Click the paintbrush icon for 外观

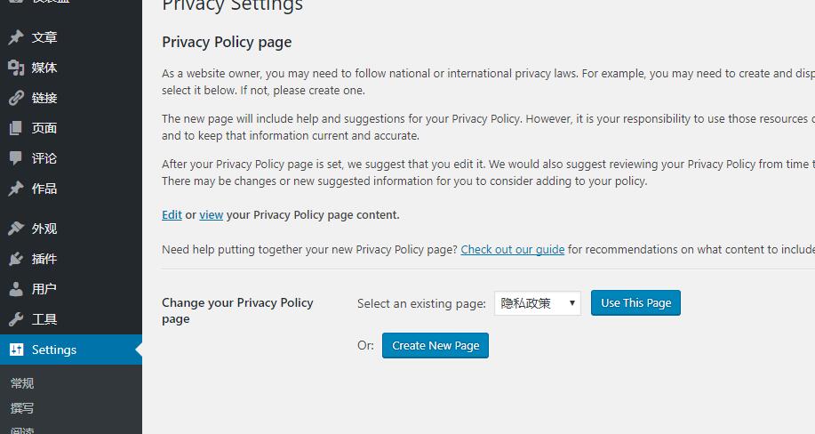pyautogui.click(x=16, y=229)
